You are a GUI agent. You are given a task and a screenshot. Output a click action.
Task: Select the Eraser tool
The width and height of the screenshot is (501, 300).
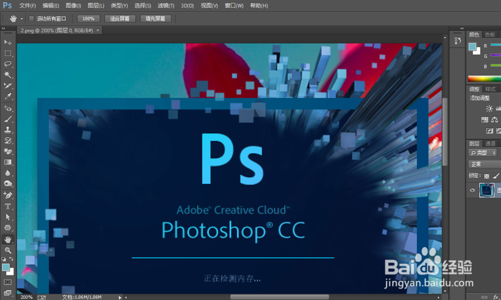(x=8, y=151)
